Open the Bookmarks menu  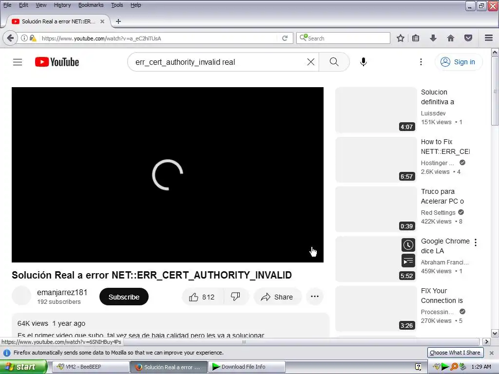pyautogui.click(x=91, y=5)
